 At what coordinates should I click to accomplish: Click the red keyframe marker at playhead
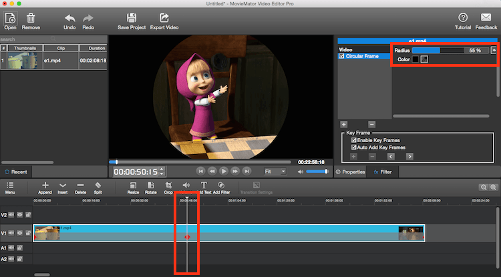pos(187,237)
